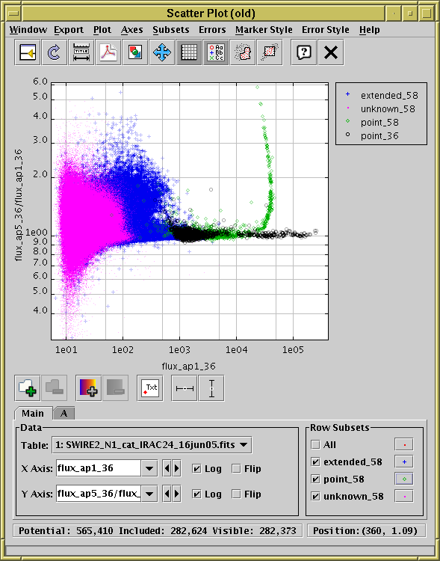Click the Y Axis text field

pos(99,494)
